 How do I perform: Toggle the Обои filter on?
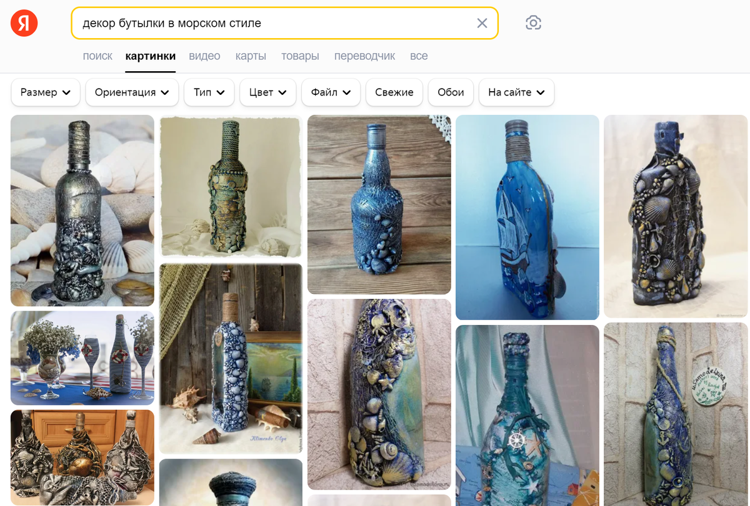point(451,92)
